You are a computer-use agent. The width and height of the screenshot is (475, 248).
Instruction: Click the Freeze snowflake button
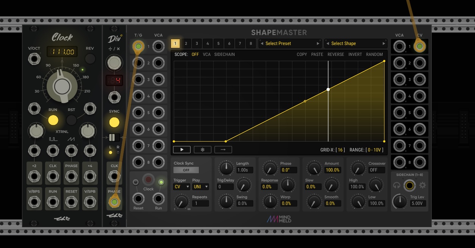[203, 149]
